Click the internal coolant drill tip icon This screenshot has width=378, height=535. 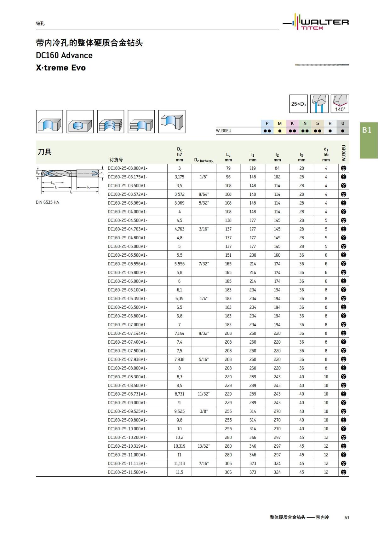319,104
